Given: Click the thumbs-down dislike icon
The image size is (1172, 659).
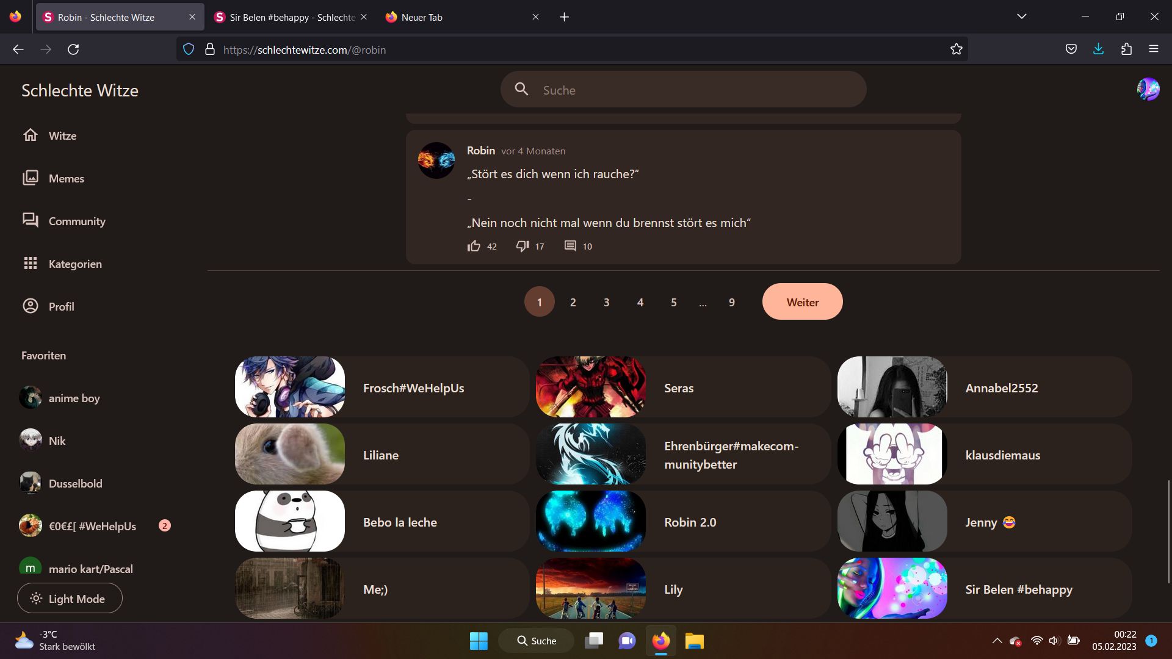Looking at the screenshot, I should (523, 246).
